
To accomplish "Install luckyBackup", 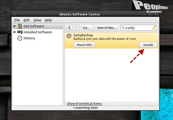I will pyautogui.click(x=148, y=45).
